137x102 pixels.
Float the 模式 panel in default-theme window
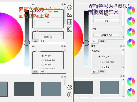tap(121, 46)
